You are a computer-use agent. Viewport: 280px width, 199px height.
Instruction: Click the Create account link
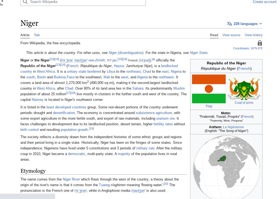point(264,2)
